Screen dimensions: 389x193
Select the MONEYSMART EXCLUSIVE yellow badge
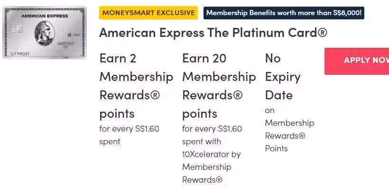(148, 13)
